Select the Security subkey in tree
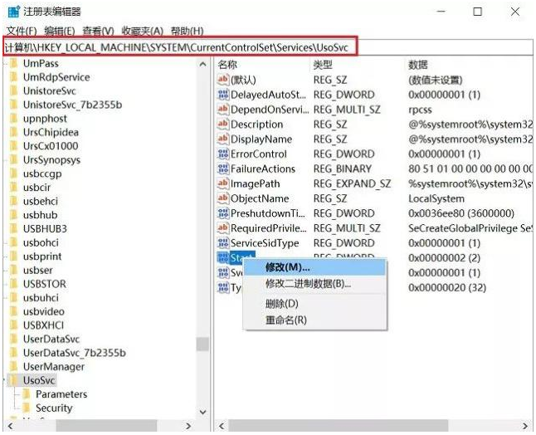The image size is (536, 435). (x=54, y=408)
